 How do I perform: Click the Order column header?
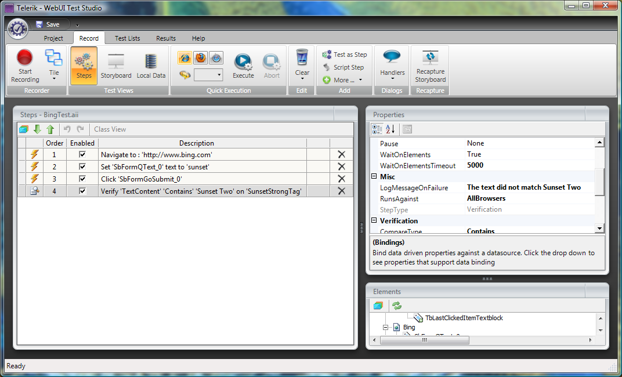pyautogui.click(x=55, y=143)
